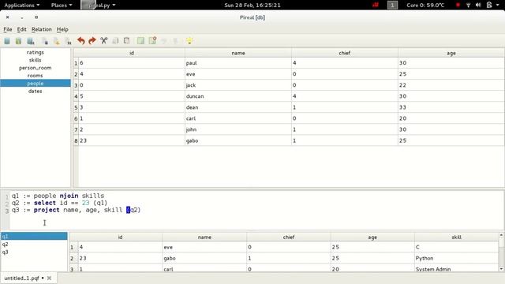Click the New Query document icon
Screen dimensions: 505x284
tap(45, 41)
